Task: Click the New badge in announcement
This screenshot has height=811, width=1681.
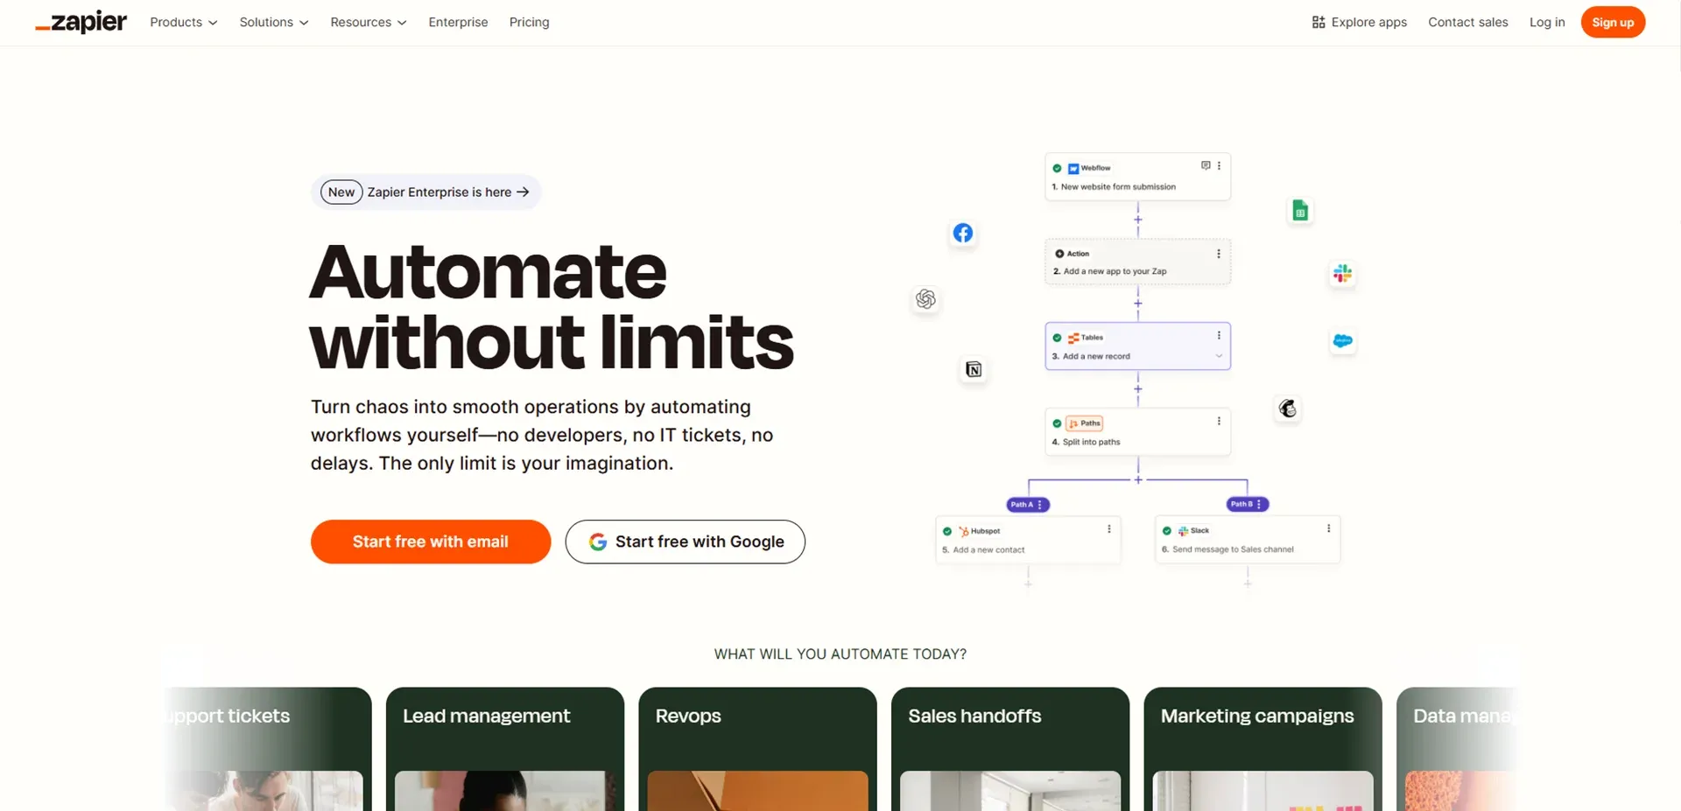Action: (341, 192)
